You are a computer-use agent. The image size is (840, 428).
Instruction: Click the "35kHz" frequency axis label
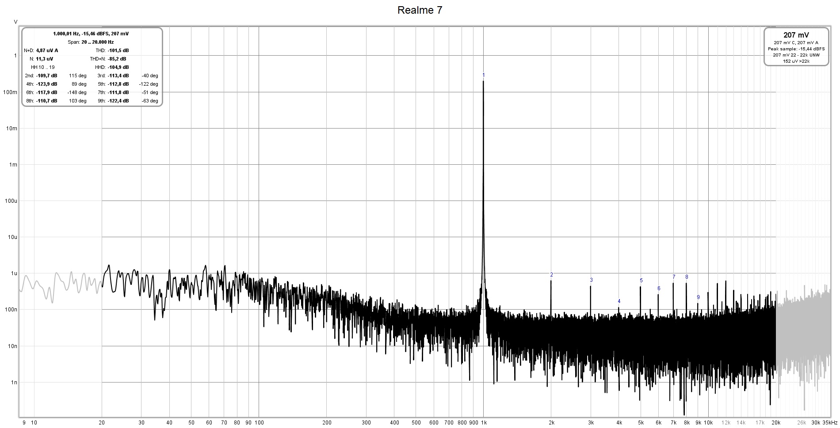click(830, 423)
